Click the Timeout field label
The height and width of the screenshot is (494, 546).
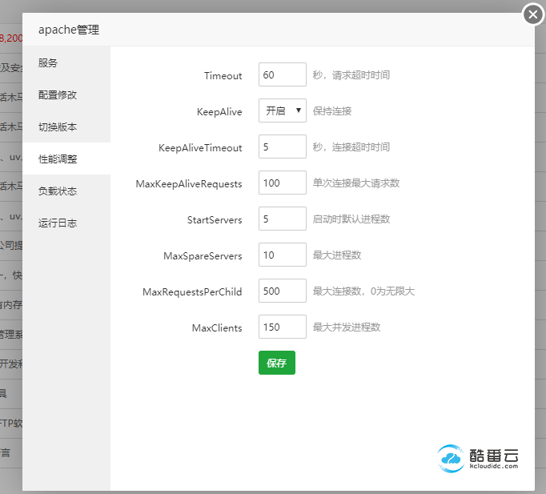[223, 76]
